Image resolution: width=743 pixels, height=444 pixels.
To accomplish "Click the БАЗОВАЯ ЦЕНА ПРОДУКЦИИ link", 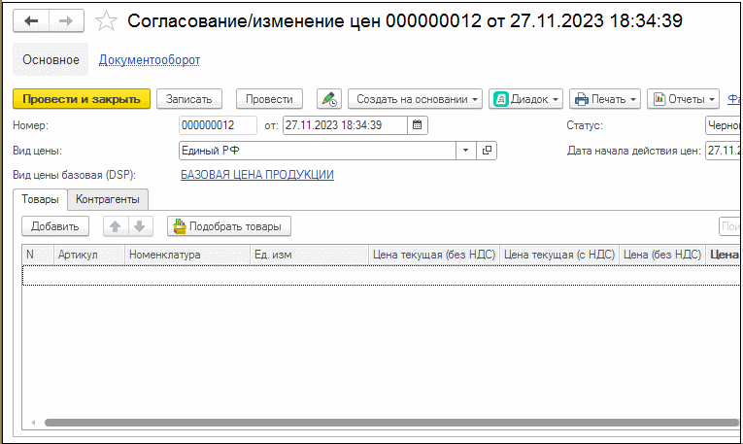I will tap(257, 175).
